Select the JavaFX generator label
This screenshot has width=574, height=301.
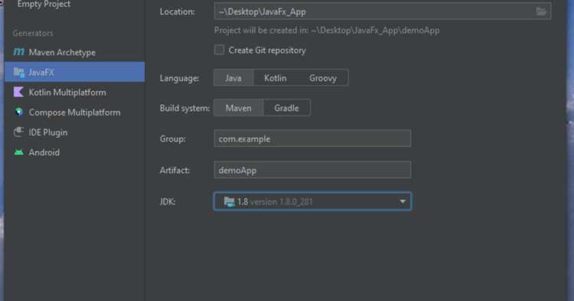(x=41, y=72)
